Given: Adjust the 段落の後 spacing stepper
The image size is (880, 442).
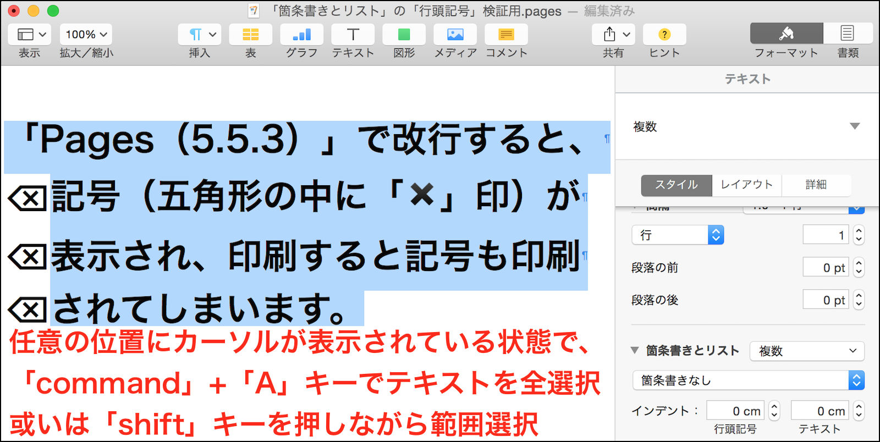Looking at the screenshot, I should pos(859,300).
